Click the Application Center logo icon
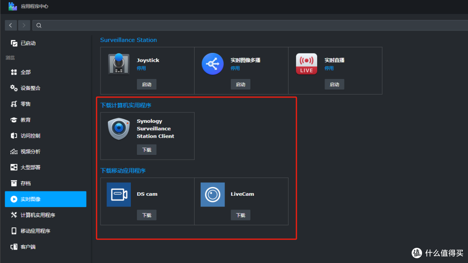This screenshot has width=468, height=263. click(x=13, y=6)
